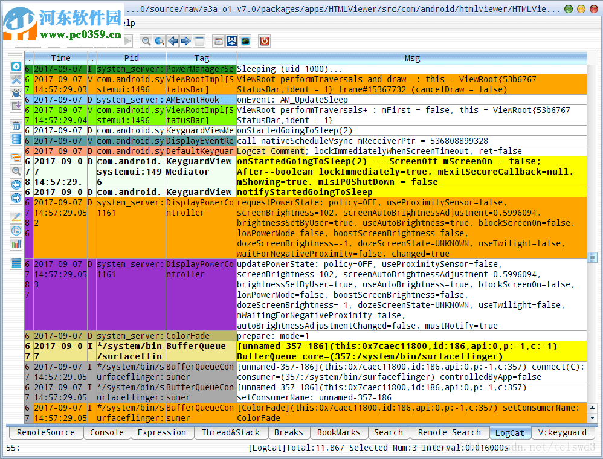Click the magnifier search icon in top toolbar

146,41
